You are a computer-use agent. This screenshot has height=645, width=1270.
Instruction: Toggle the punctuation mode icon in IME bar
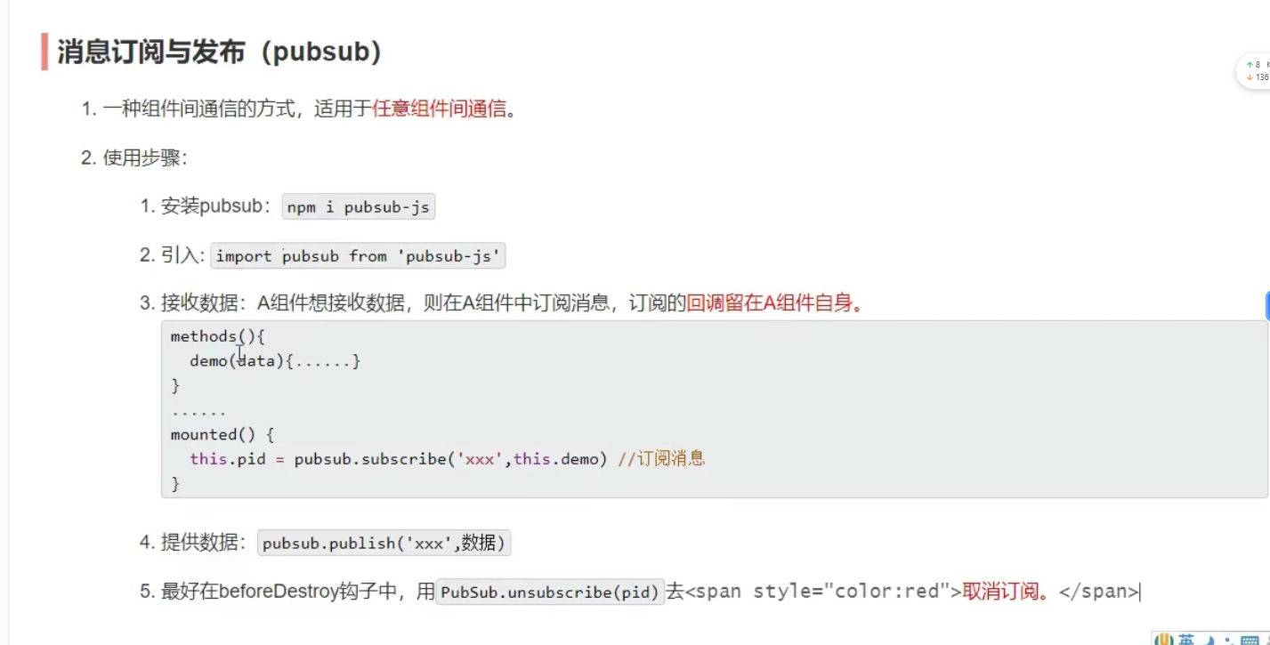(x=1229, y=641)
